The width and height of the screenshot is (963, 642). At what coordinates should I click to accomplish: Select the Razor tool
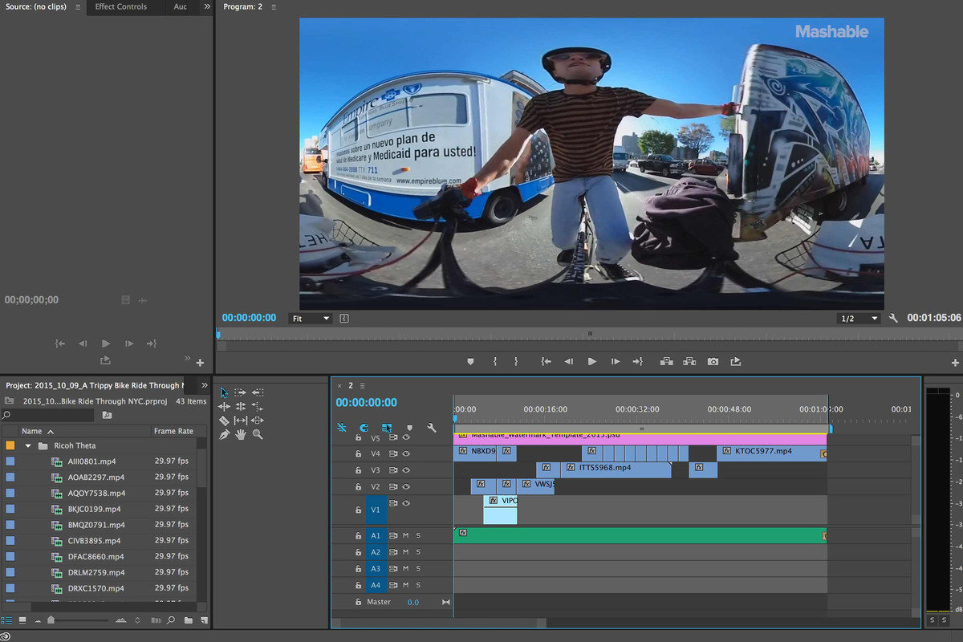(x=224, y=421)
